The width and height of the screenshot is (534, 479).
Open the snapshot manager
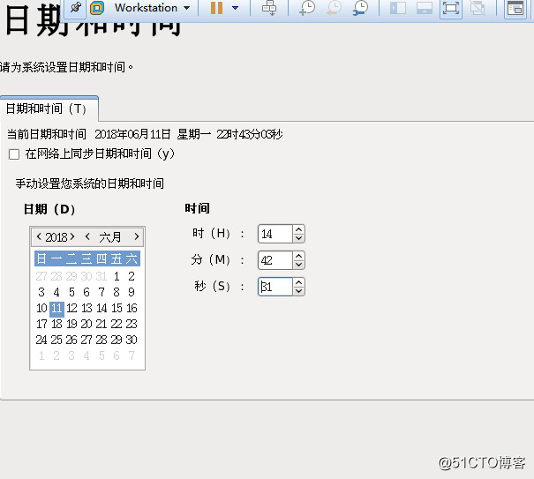click(360, 7)
